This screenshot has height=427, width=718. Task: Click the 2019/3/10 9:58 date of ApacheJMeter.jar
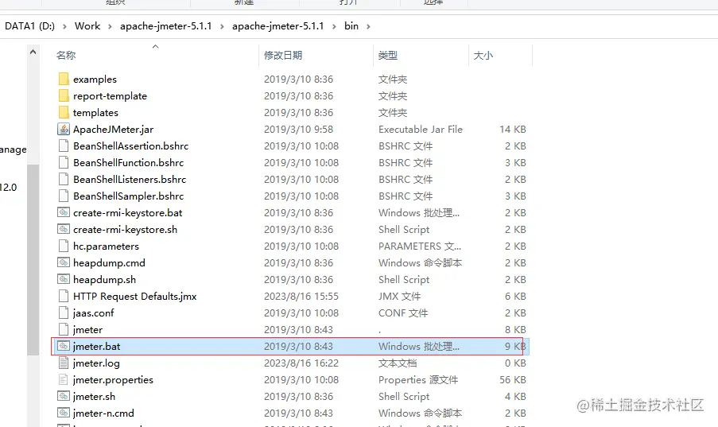coord(298,129)
